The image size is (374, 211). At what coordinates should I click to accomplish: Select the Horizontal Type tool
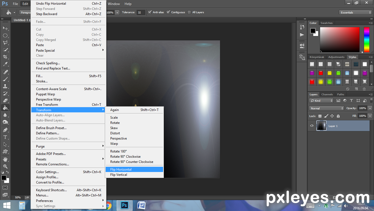5,137
